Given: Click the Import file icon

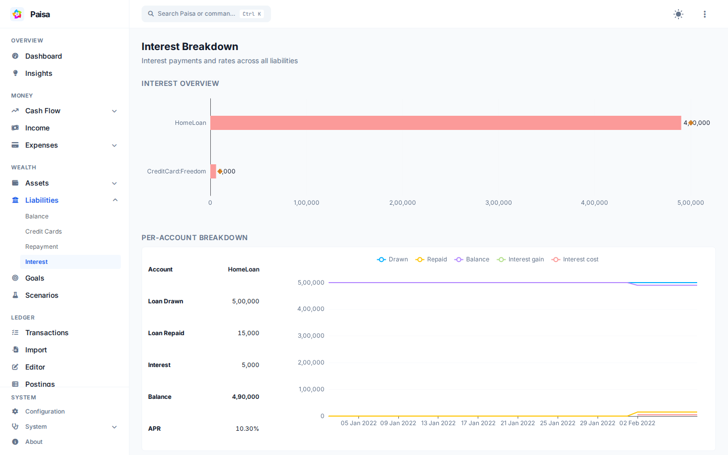Looking at the screenshot, I should (x=15, y=350).
